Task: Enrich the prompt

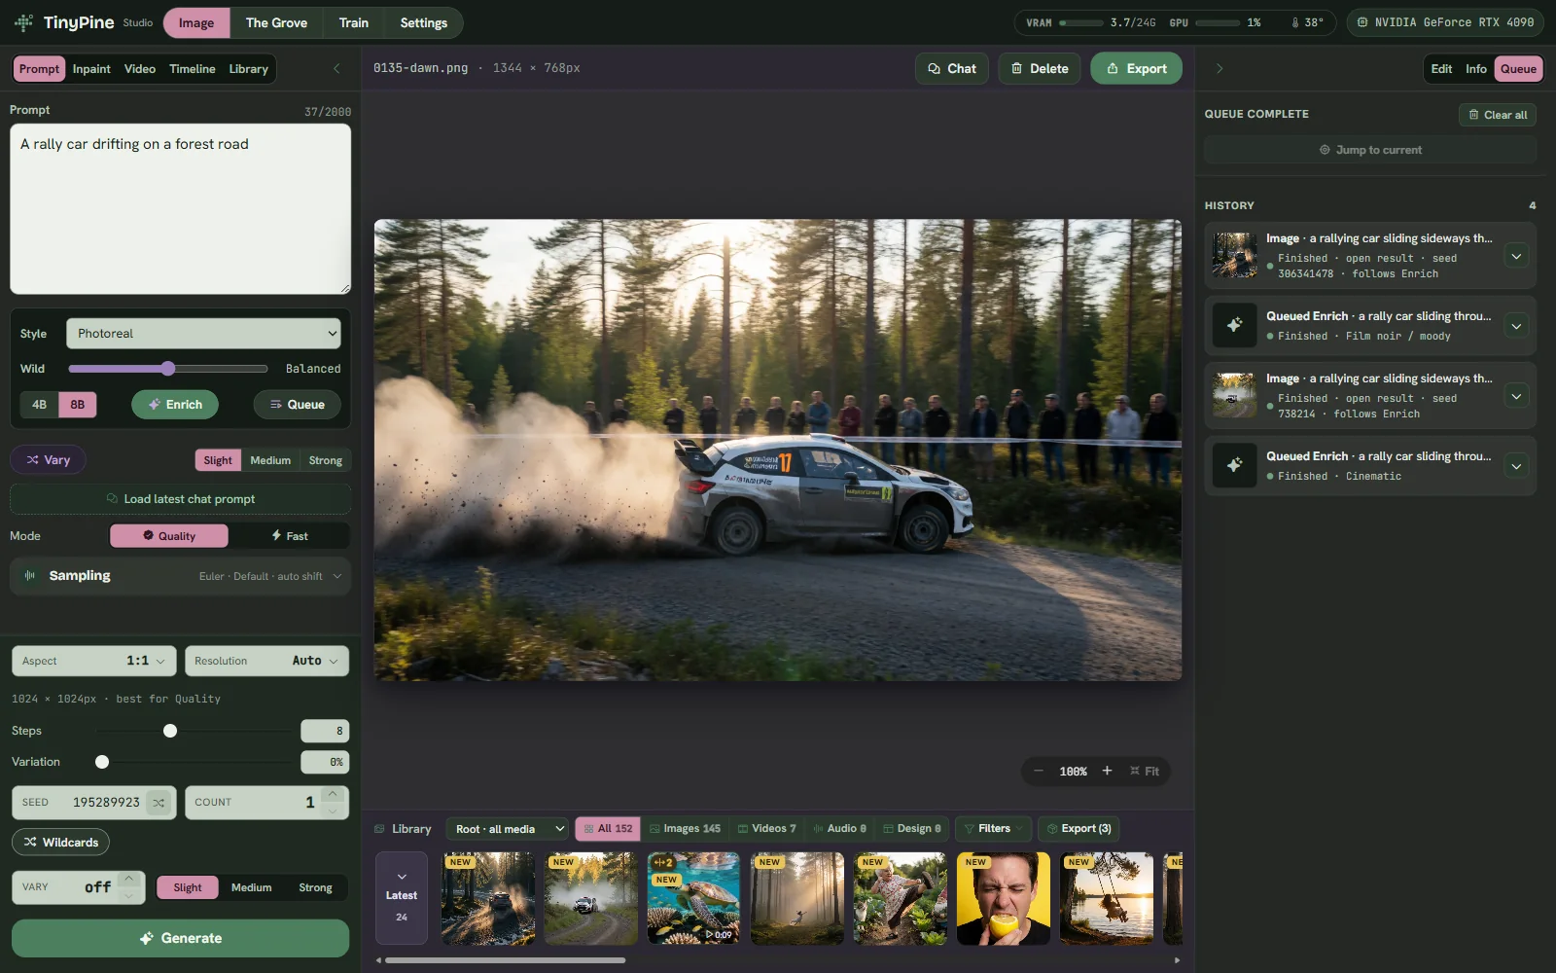Action: click(175, 405)
